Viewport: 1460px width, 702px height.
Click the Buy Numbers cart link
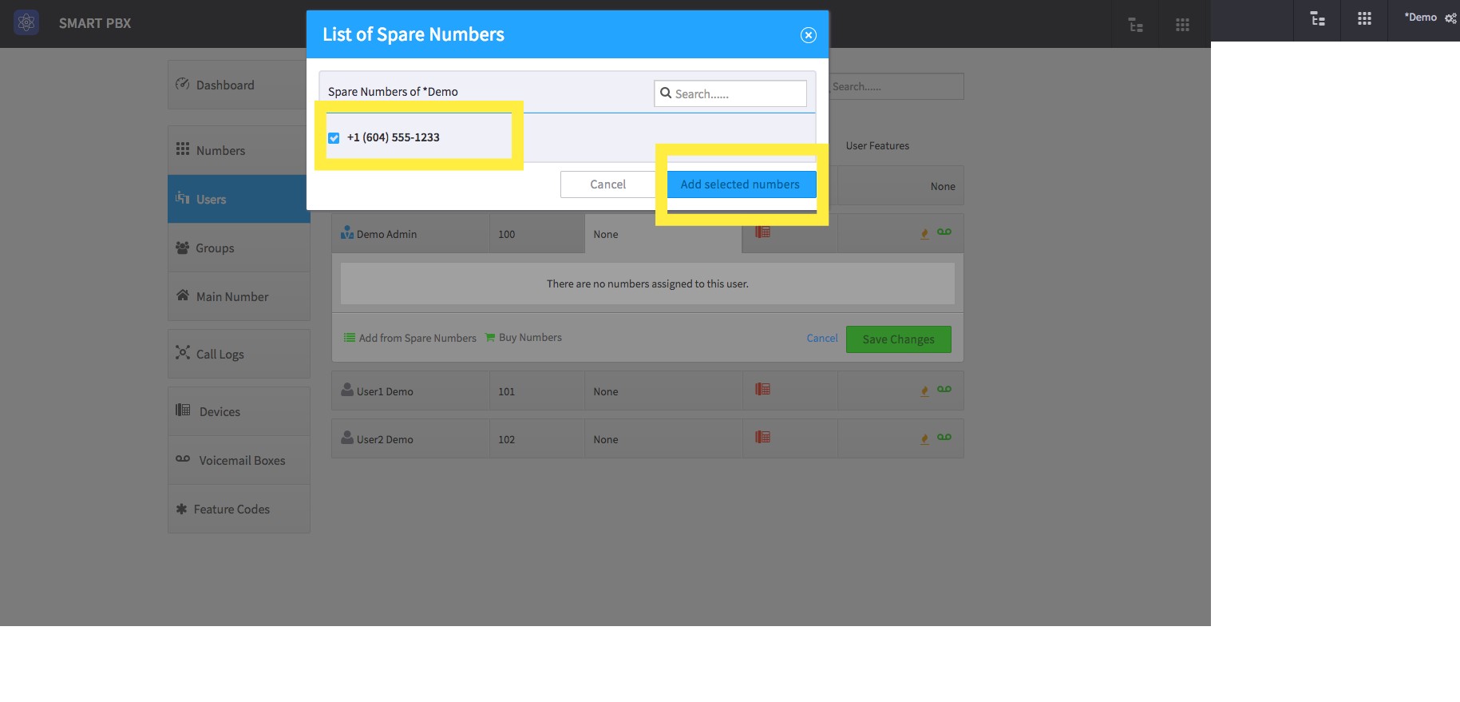[524, 338]
